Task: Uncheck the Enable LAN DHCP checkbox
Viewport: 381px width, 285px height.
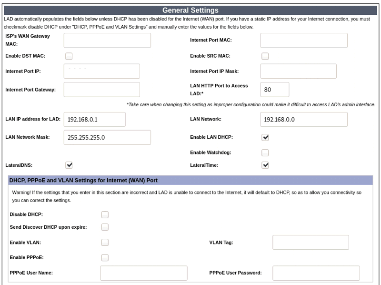Action: coord(265,137)
